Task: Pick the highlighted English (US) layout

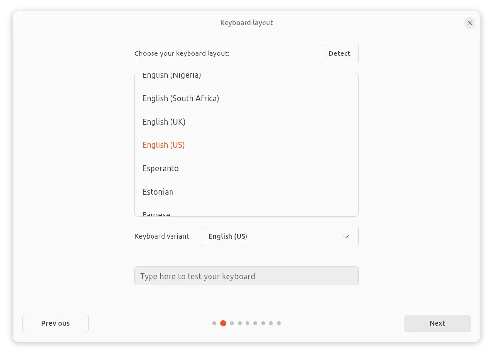Action: tap(163, 145)
